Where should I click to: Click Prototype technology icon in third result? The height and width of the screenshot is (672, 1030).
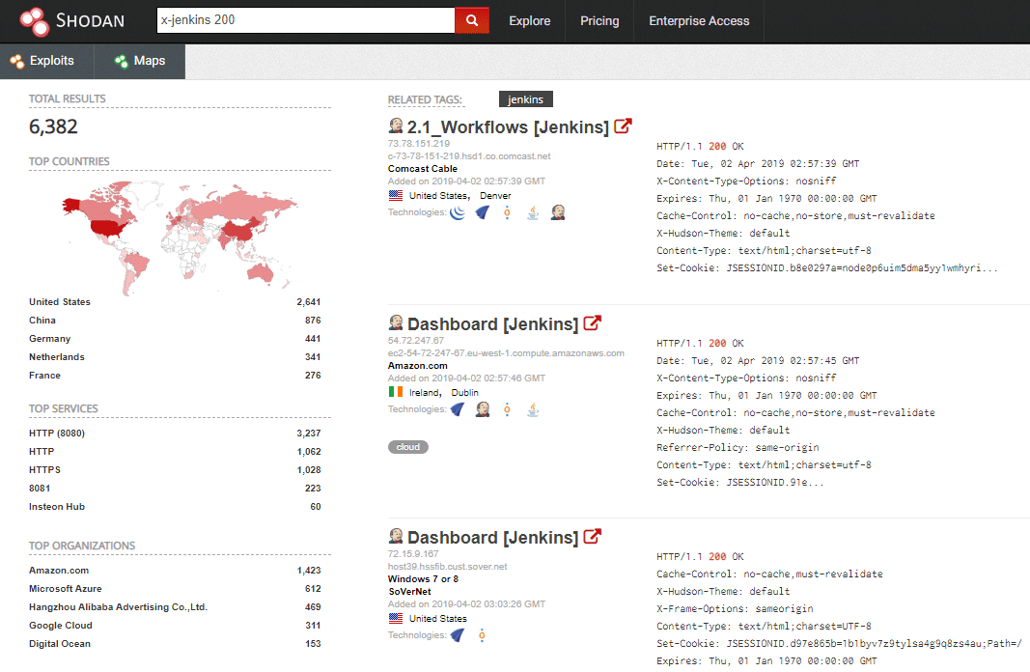coord(458,635)
